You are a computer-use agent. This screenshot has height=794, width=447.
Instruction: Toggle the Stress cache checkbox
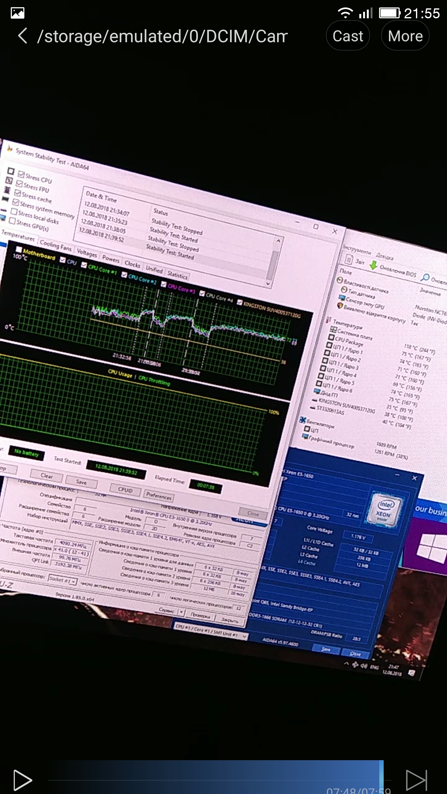[x=18, y=193]
